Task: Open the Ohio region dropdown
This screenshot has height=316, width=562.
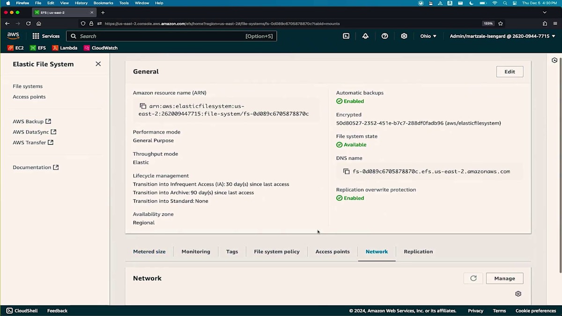Action: click(x=428, y=36)
